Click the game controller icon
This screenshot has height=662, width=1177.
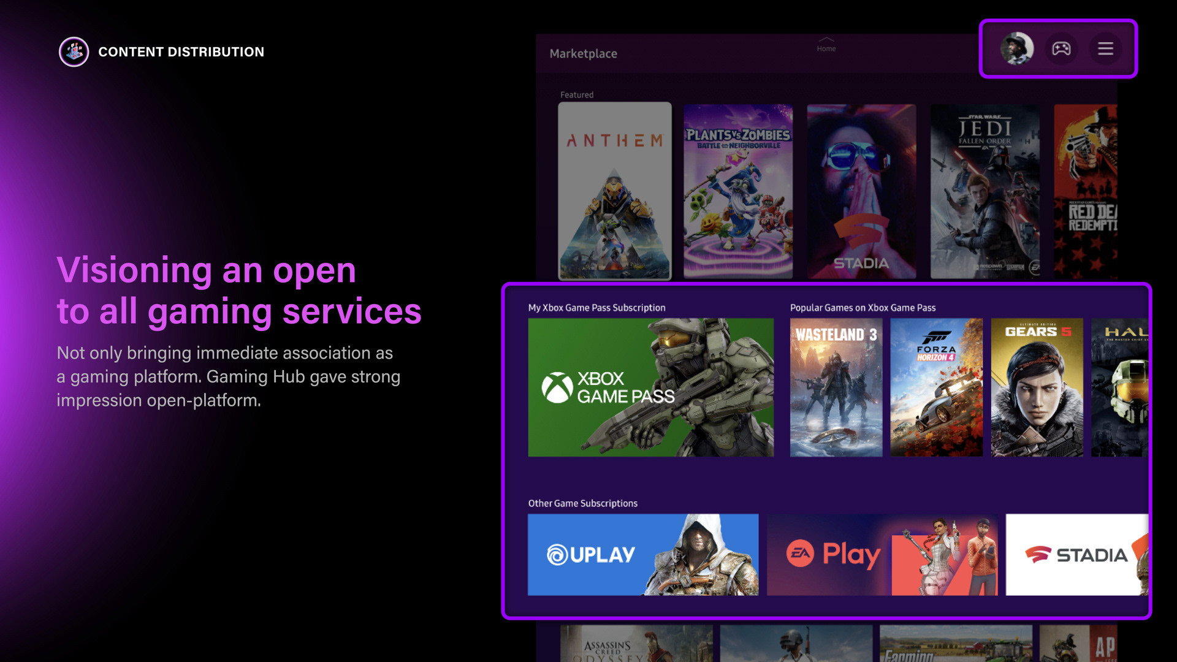[x=1061, y=48]
